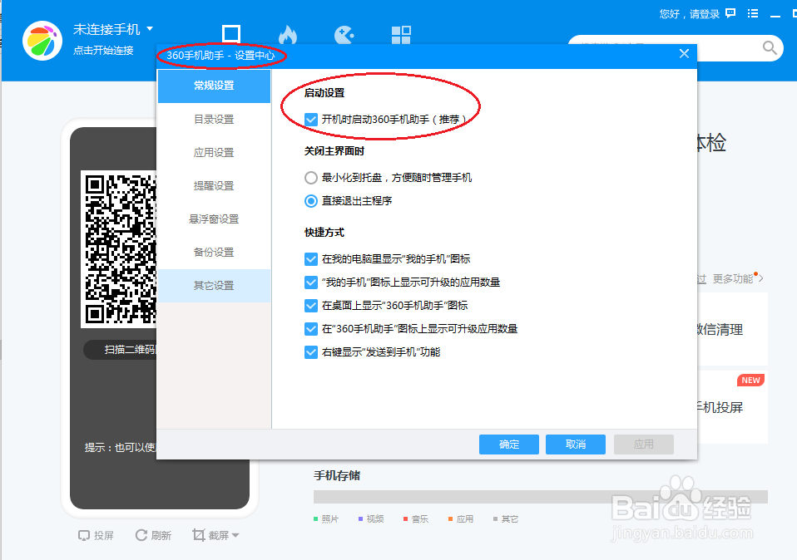Select the 其它设置 tab
797x560 pixels.
point(214,286)
